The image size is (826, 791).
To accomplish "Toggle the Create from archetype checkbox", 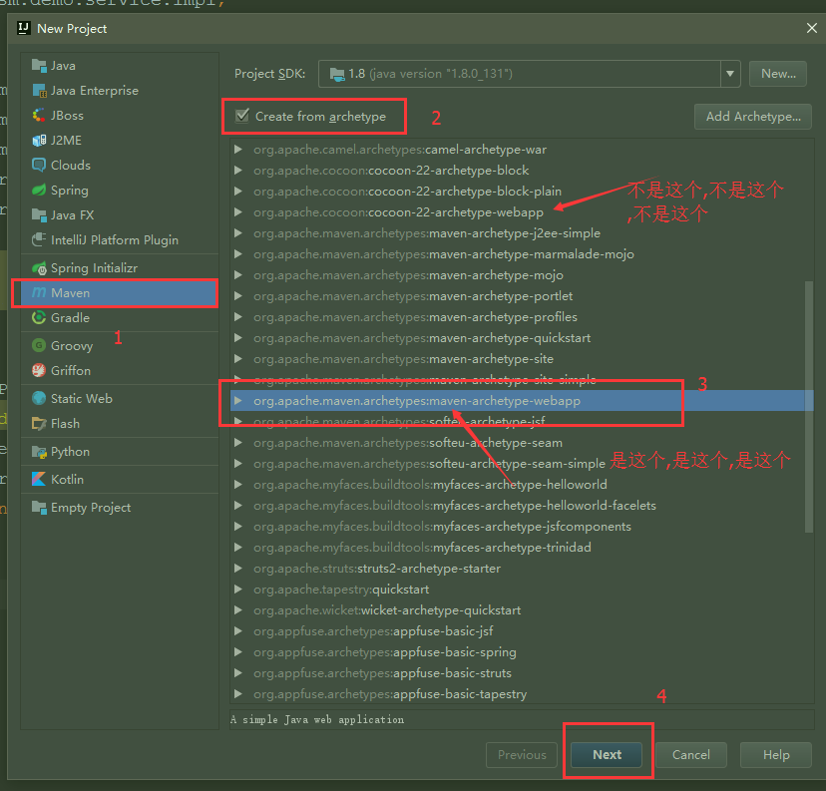I will coord(241,116).
